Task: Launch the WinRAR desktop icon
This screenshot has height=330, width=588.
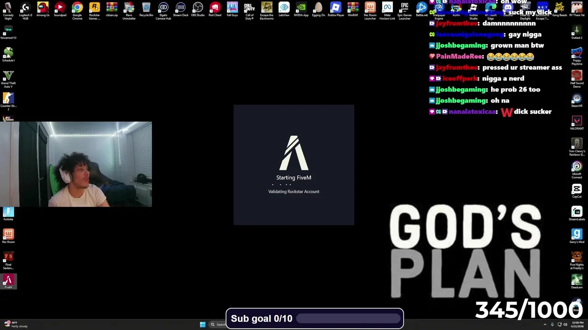Action: [x=353, y=10]
